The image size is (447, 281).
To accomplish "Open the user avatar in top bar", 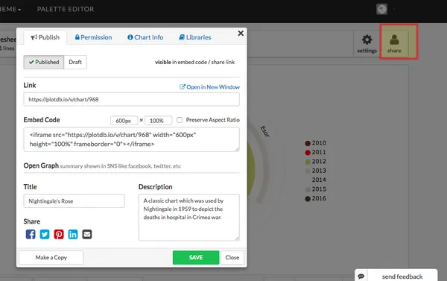I will click(x=381, y=9).
